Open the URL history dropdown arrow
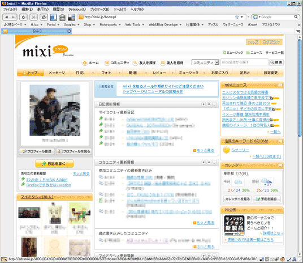The image size is (303, 263). coord(242,17)
